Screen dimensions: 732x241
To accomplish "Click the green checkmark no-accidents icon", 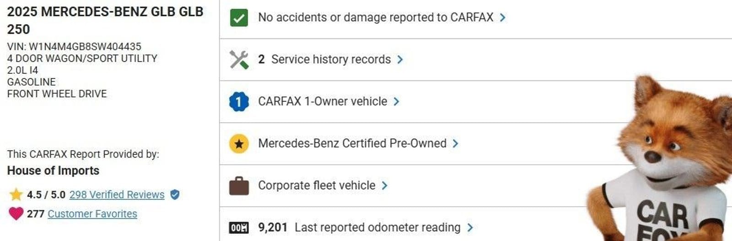I will (239, 18).
